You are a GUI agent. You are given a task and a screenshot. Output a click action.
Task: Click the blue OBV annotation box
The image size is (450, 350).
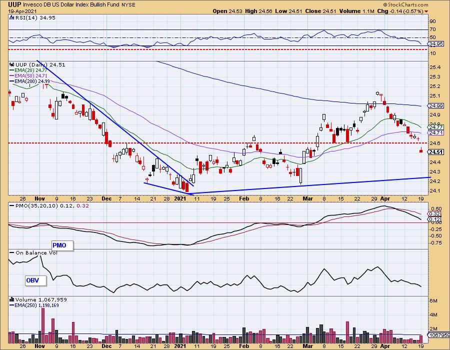[35, 280]
